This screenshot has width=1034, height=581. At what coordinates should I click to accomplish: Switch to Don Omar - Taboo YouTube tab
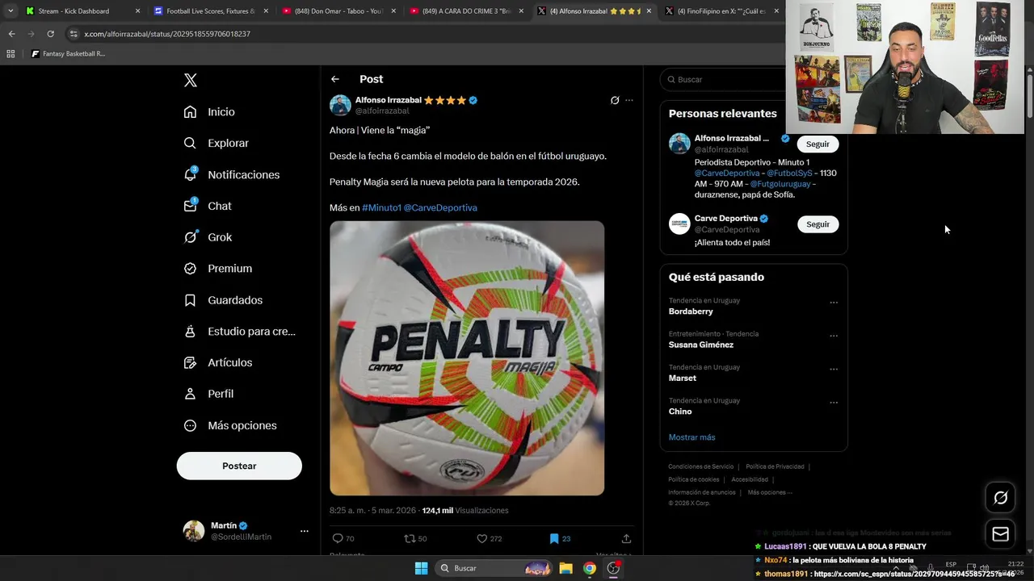point(338,11)
